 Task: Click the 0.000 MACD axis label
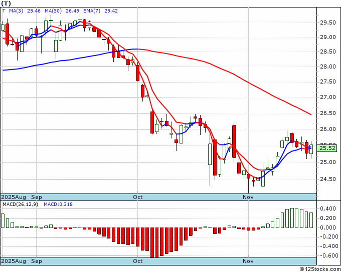(328, 227)
